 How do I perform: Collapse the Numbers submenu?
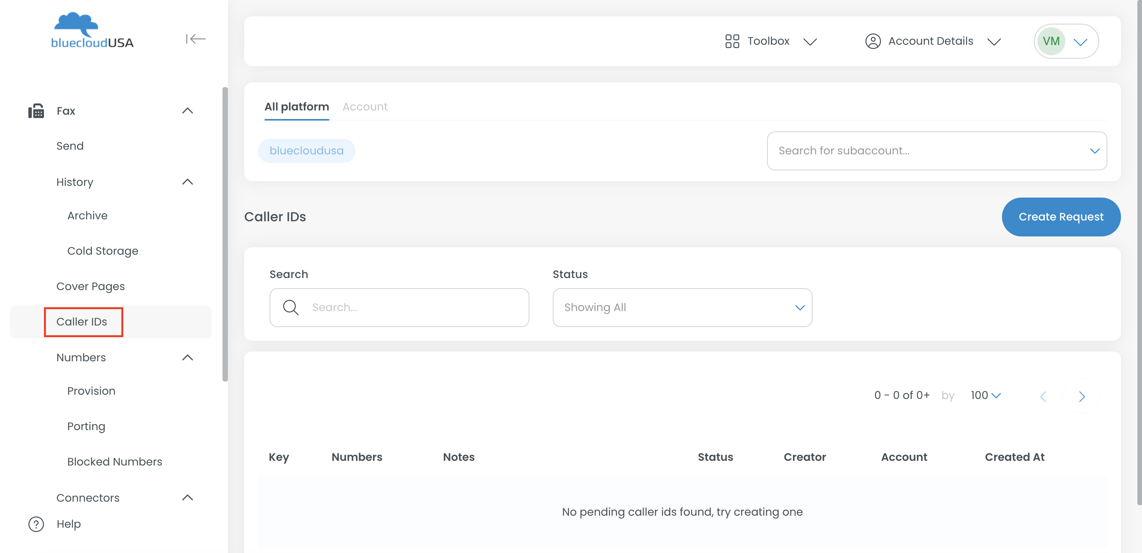point(187,358)
